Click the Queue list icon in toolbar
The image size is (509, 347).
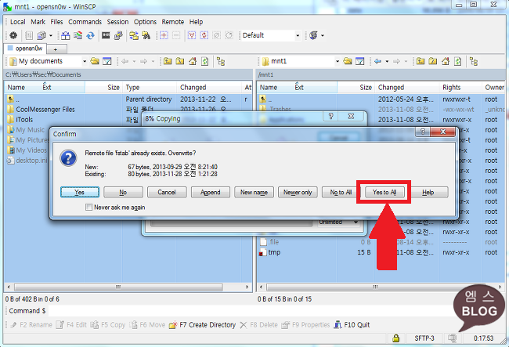pyautogui.click(x=29, y=35)
